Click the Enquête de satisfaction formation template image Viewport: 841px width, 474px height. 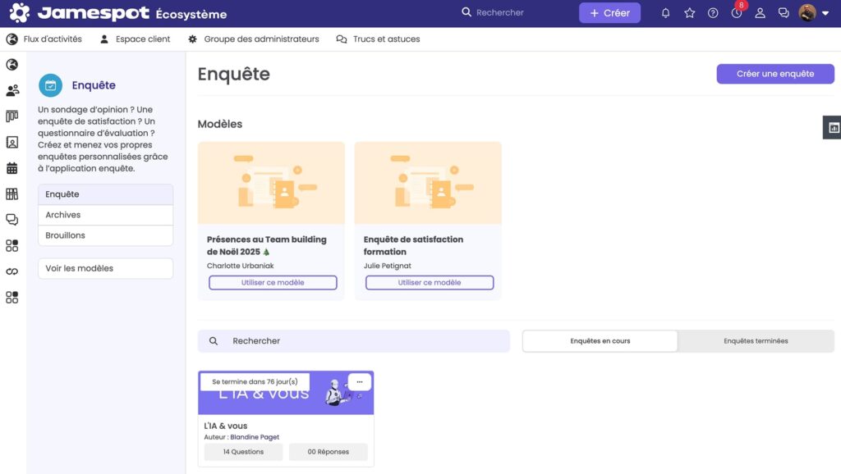pyautogui.click(x=428, y=183)
